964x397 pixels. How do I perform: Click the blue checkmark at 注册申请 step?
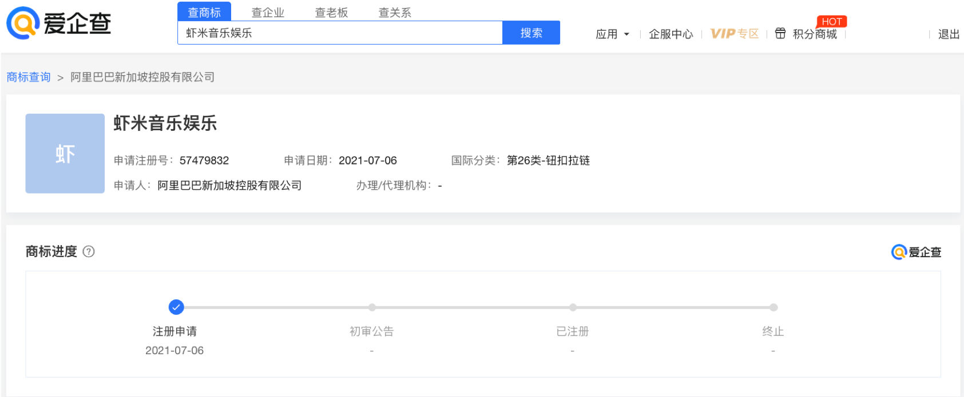176,307
